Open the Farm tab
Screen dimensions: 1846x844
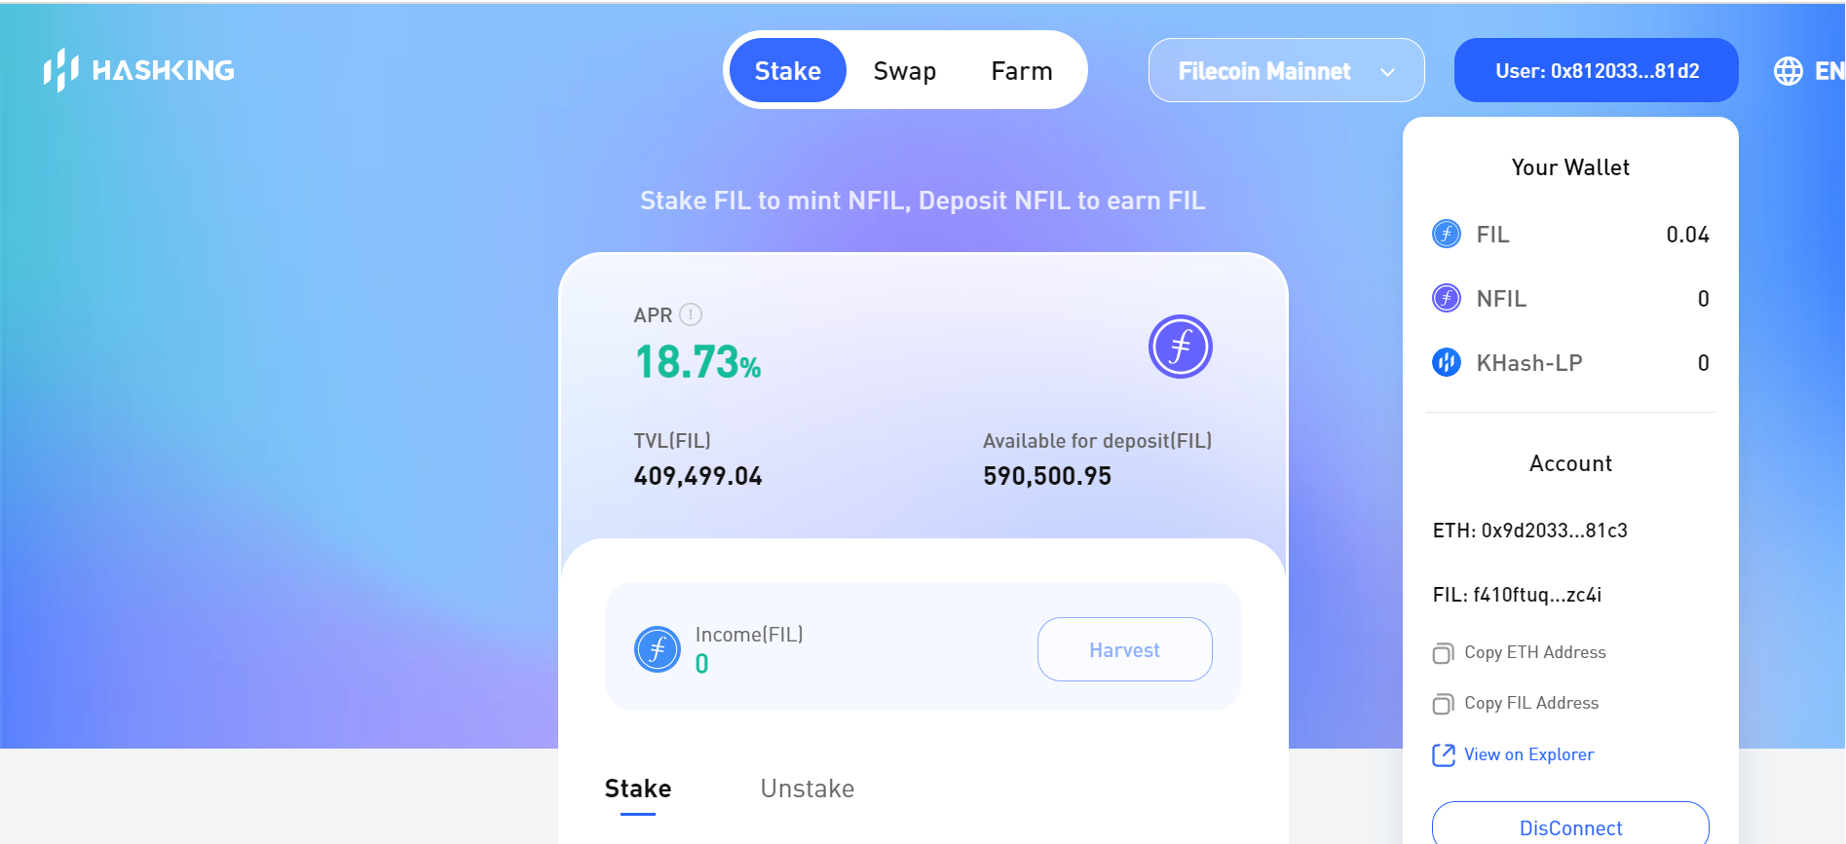click(1021, 71)
